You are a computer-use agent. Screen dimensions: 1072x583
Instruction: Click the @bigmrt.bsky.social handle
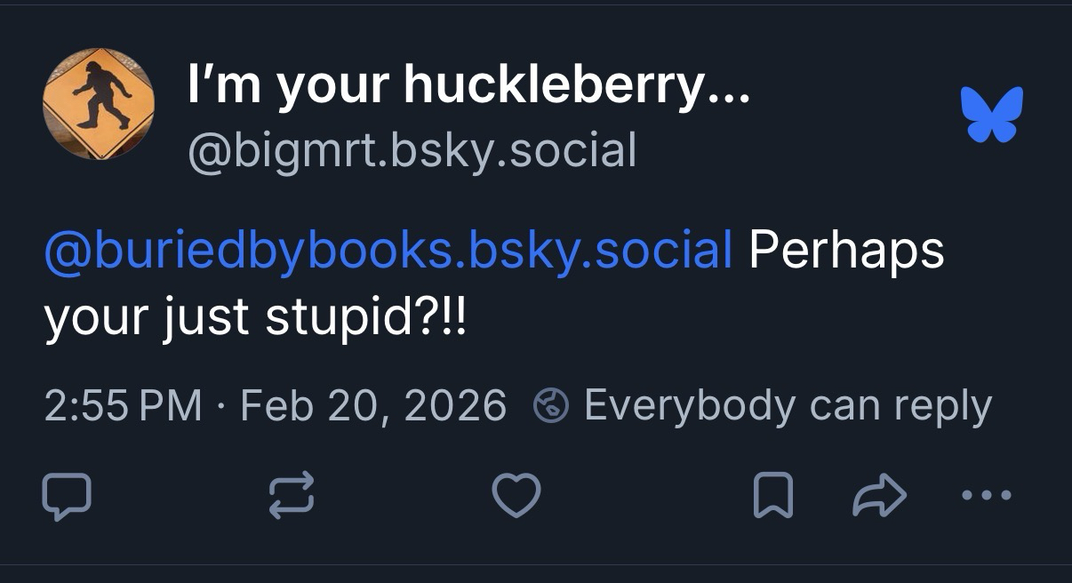[x=412, y=150]
